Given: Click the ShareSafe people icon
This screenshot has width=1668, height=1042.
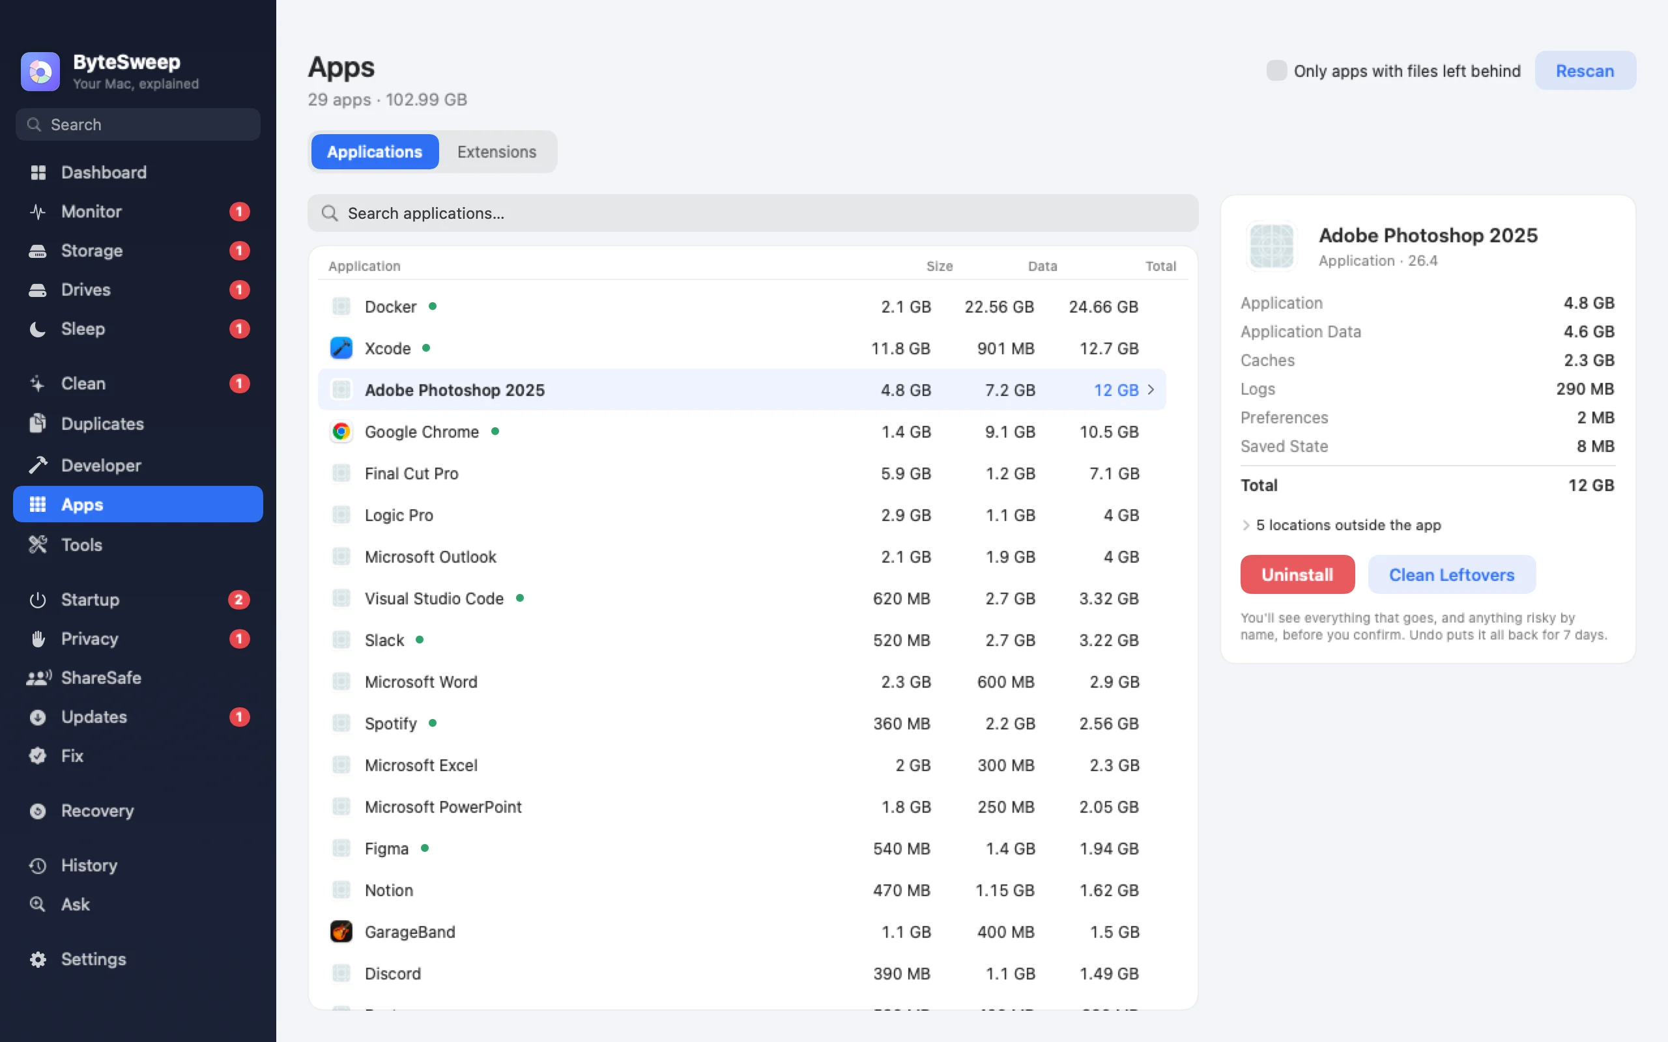Looking at the screenshot, I should 39,677.
